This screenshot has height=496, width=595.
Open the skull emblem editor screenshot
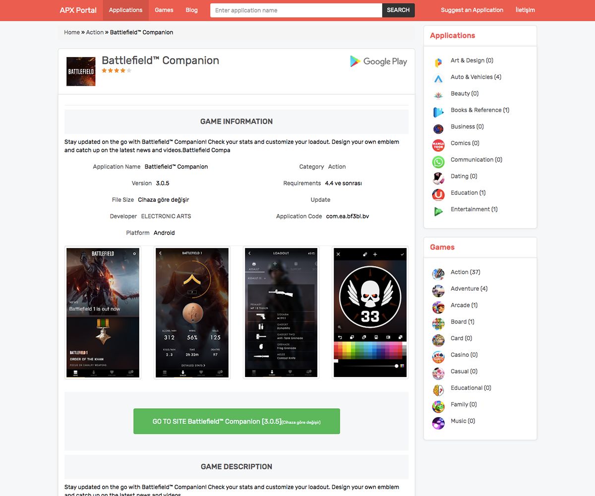pyautogui.click(x=370, y=313)
